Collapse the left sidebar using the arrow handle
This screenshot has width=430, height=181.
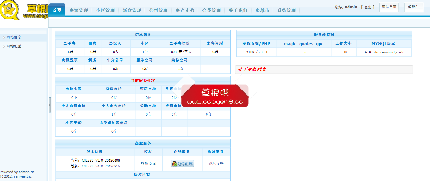click(49, 105)
